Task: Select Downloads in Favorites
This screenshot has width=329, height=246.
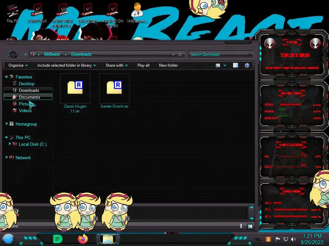Action: 28,90
